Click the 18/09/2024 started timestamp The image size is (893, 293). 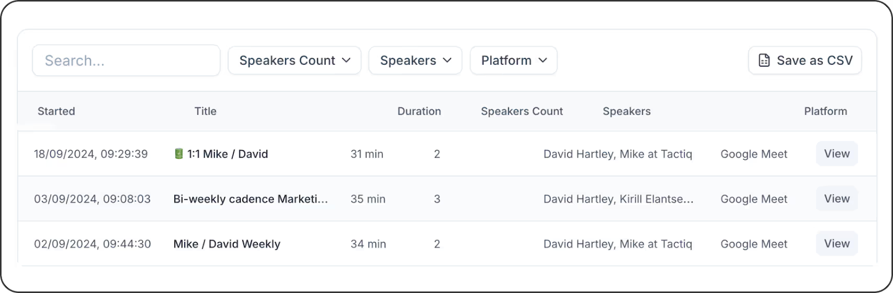tap(90, 154)
